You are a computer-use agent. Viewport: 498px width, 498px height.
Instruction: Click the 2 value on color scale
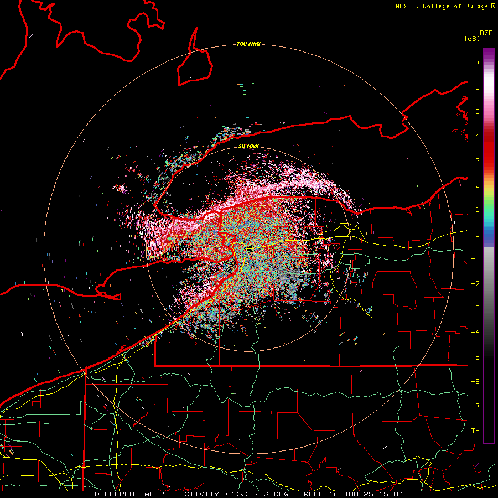(478, 185)
